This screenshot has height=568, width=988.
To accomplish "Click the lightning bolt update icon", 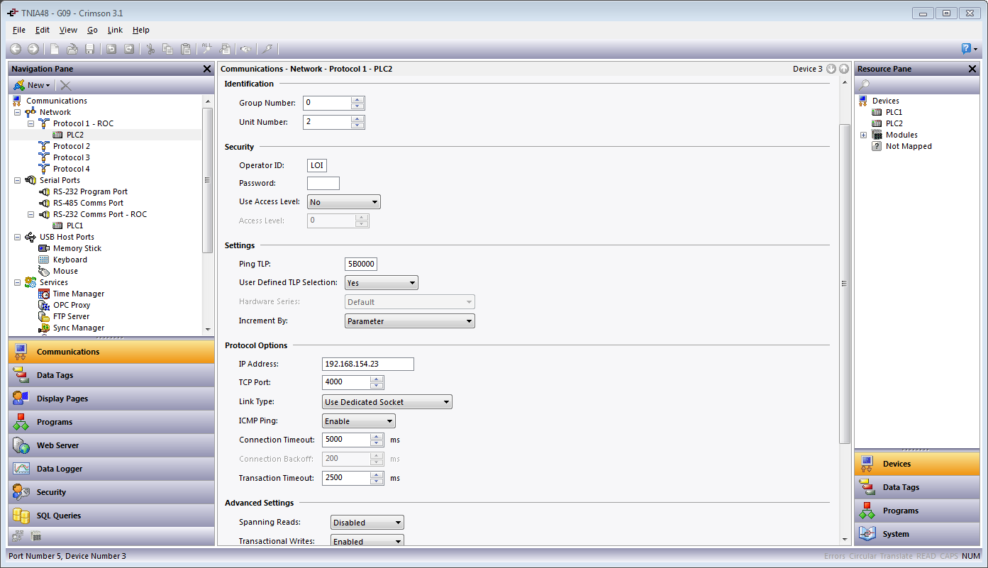I will [x=267, y=49].
